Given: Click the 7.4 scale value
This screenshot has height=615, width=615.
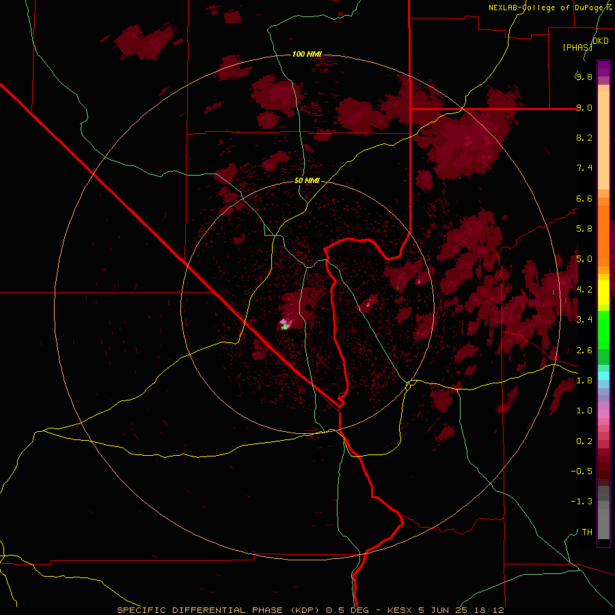Looking at the screenshot, I should (x=584, y=168).
